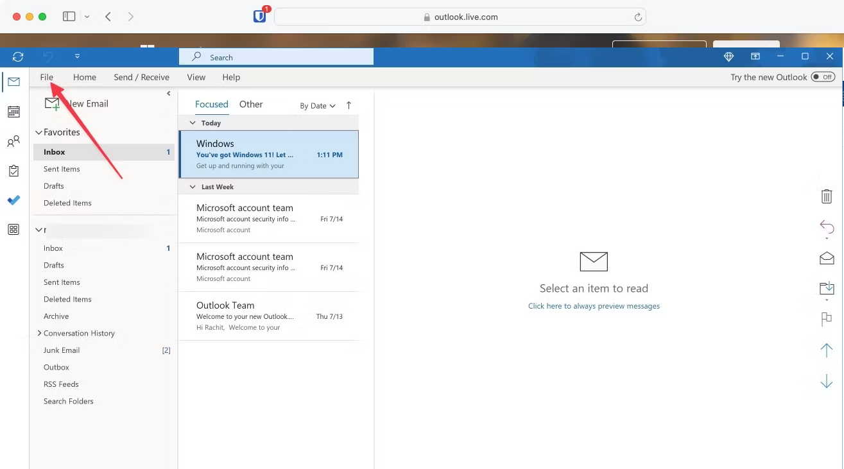Select the Mail icon in the sidebar
Image resolution: width=844 pixels, height=469 pixels.
tap(13, 82)
